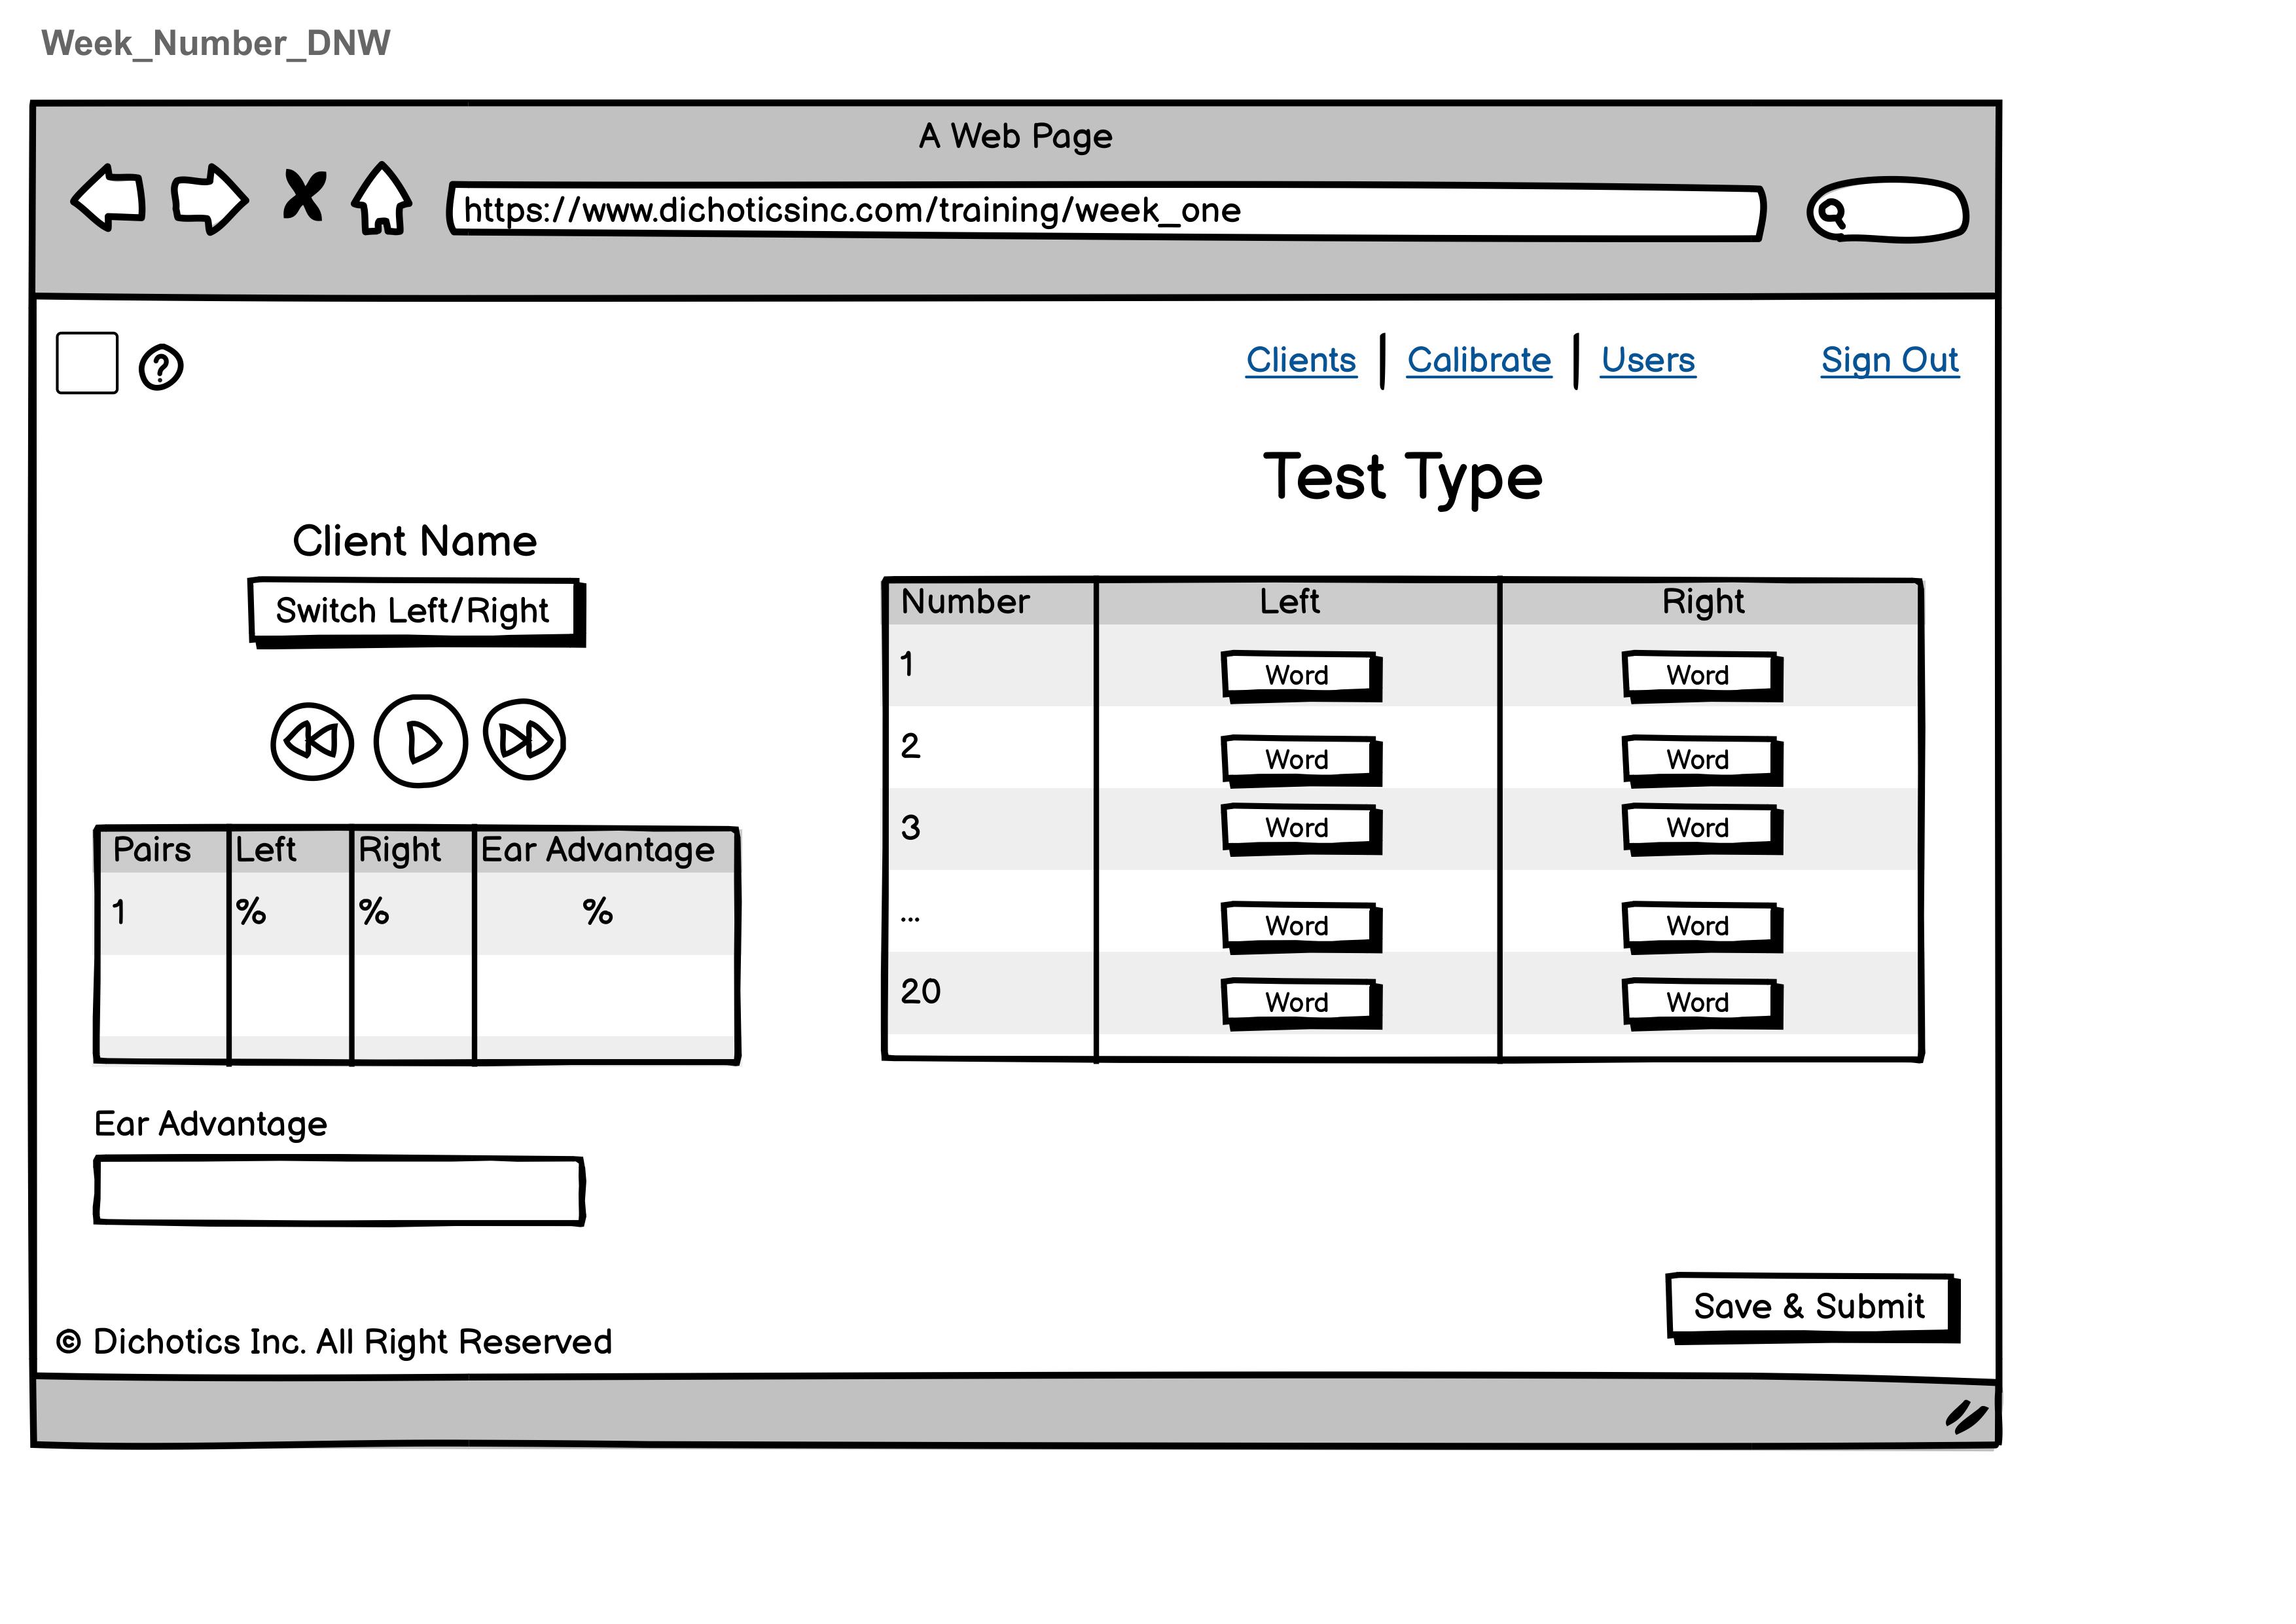
Task: Go to the Users page link
Action: pos(1647,360)
